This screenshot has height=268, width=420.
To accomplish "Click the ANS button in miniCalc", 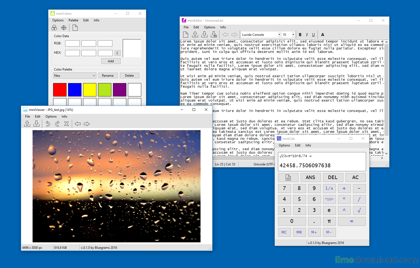I will 311,177.
